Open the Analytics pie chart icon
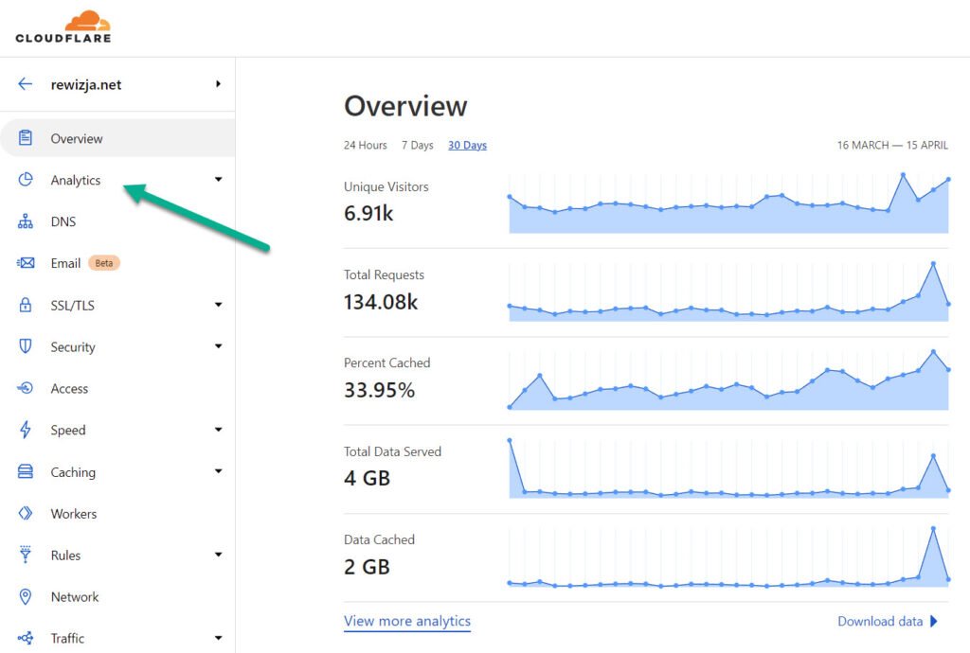This screenshot has width=970, height=653. (26, 180)
